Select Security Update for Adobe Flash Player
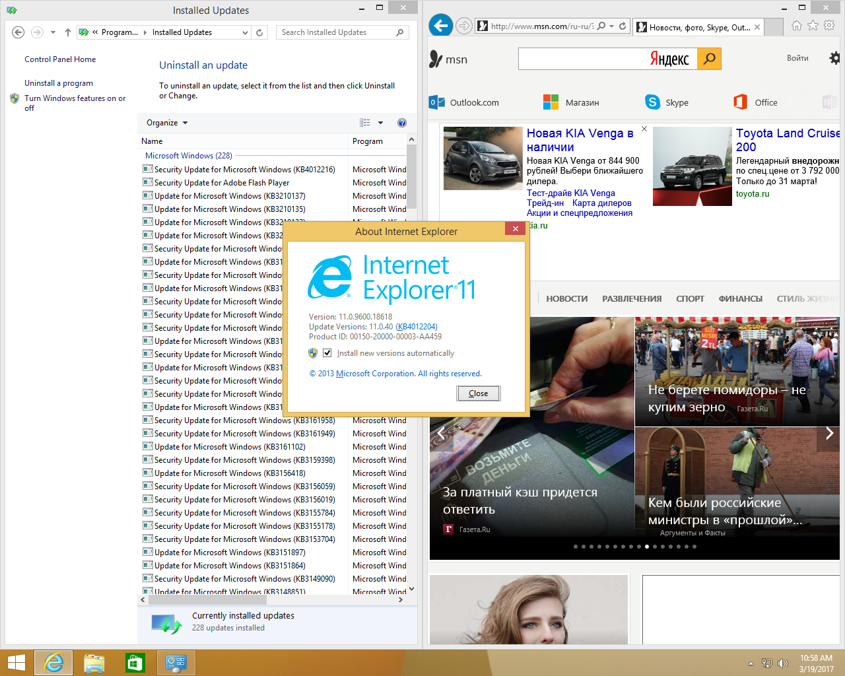845x676 pixels. 222,183
